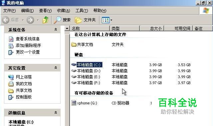This screenshot has width=213, height=126.
Task: Open the 查看(V) menu
Action: 45,11
